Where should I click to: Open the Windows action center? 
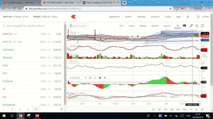click(208, 116)
